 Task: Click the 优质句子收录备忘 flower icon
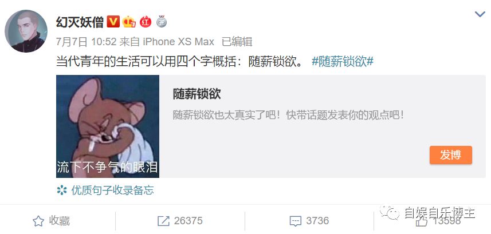(62, 190)
